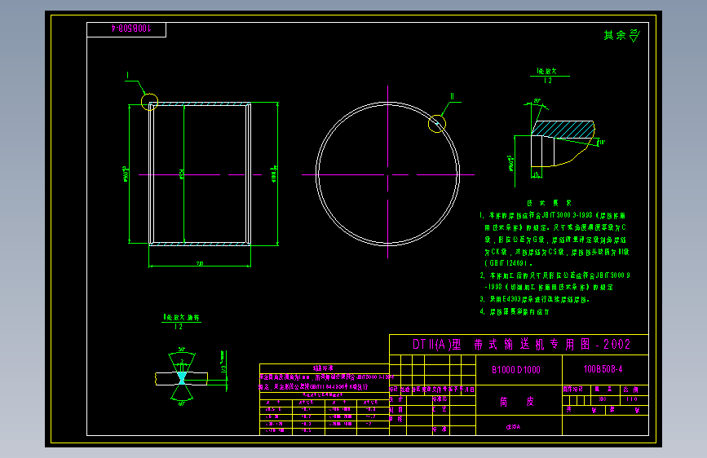The width and height of the screenshot is (707, 458).
Task: Click the "15" length dimension in detail I
Action: point(536,174)
